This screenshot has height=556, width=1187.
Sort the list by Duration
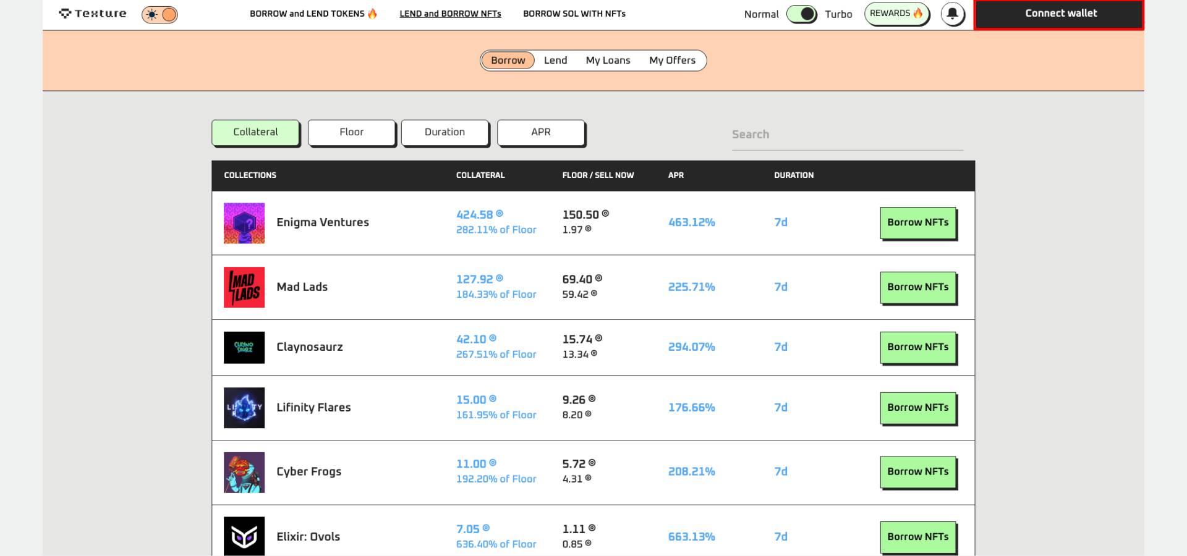pos(445,132)
